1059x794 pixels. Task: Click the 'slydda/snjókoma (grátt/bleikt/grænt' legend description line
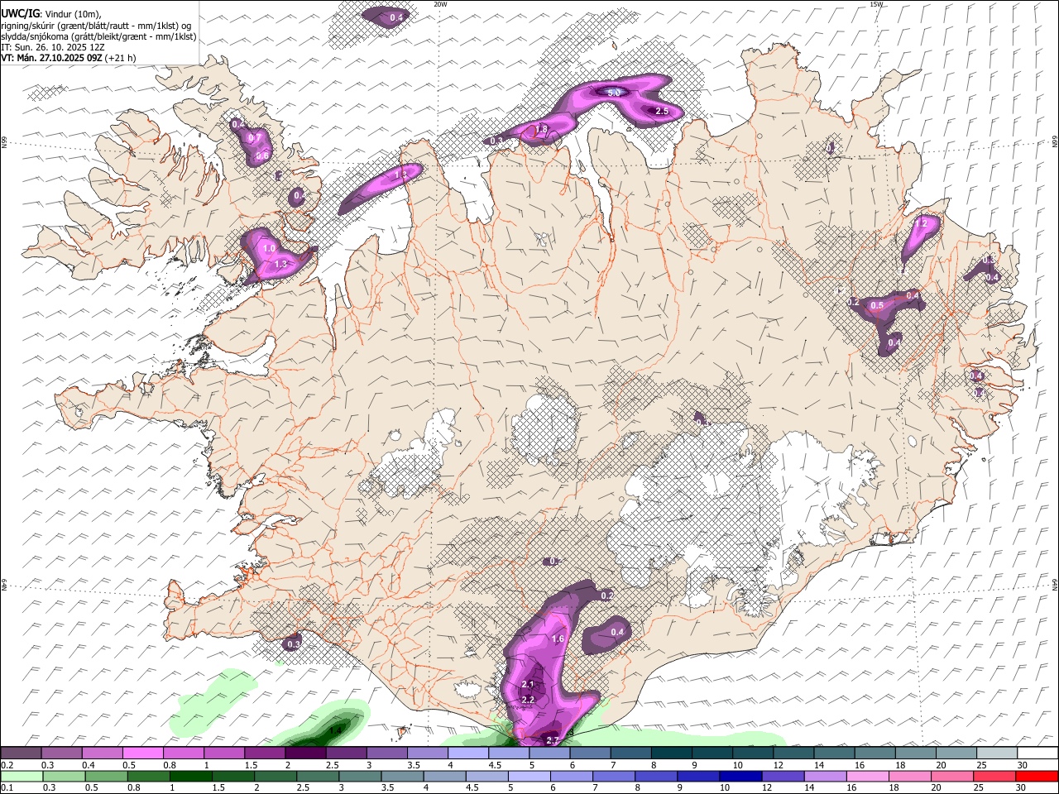coord(98,36)
